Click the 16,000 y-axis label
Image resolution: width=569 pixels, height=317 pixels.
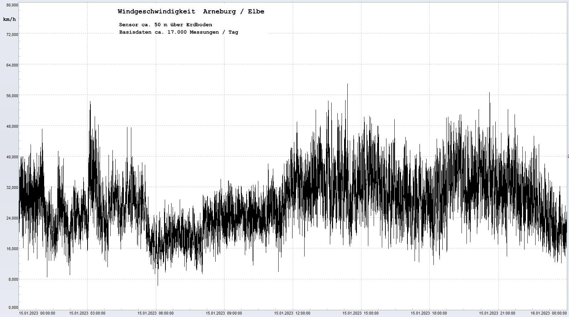point(12,249)
